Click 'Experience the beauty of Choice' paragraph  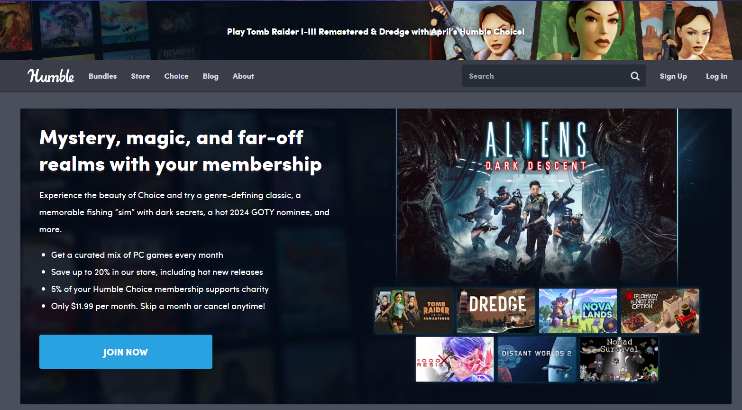pos(184,212)
